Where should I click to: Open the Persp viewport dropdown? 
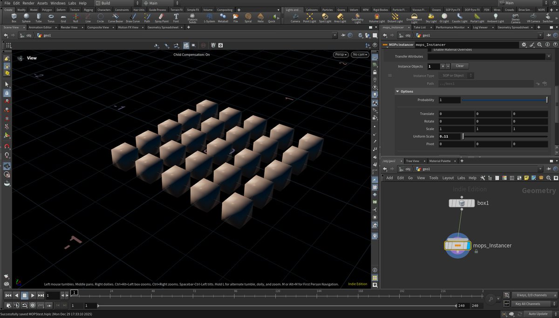(341, 55)
